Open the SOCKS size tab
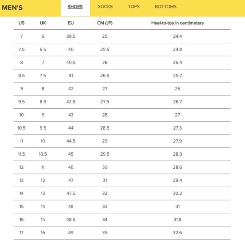Image resolution: width=245 pixels, height=245 pixels. (x=105, y=7)
